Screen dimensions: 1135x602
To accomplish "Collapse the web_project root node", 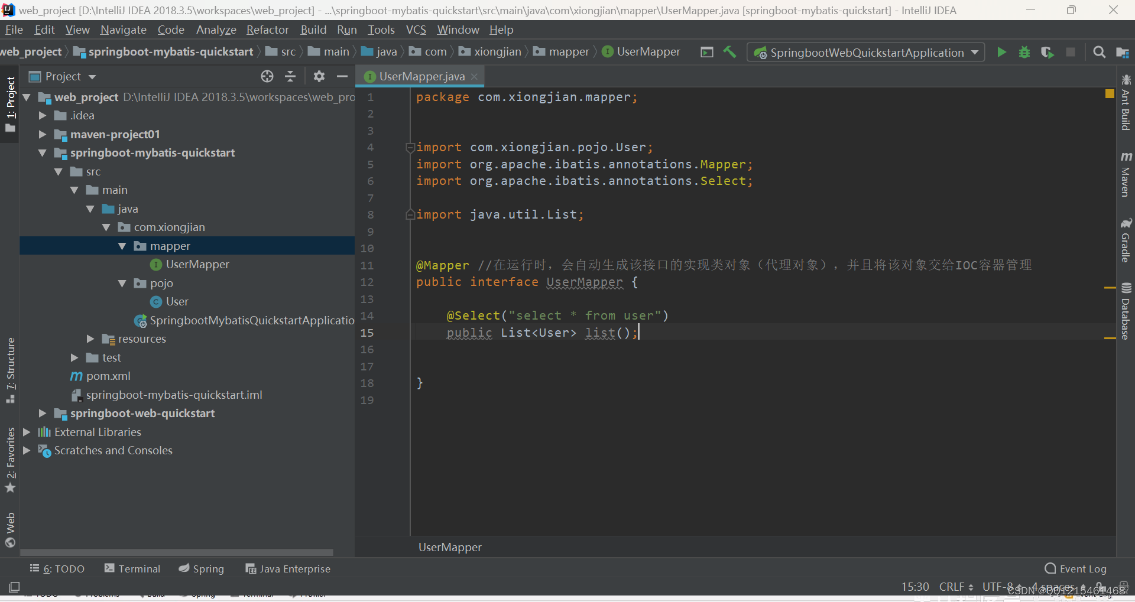I will pyautogui.click(x=27, y=97).
